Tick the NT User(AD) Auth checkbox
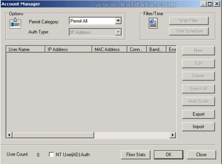The image size is (222, 164). pyautogui.click(x=51, y=154)
